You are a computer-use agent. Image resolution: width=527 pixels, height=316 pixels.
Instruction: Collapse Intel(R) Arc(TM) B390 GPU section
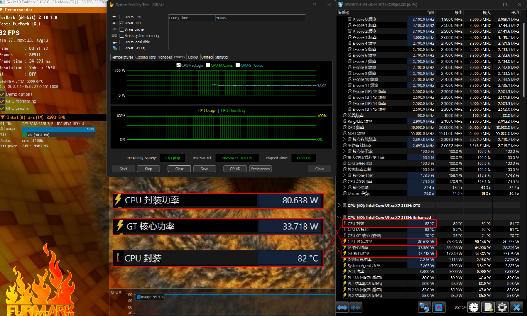[2, 118]
